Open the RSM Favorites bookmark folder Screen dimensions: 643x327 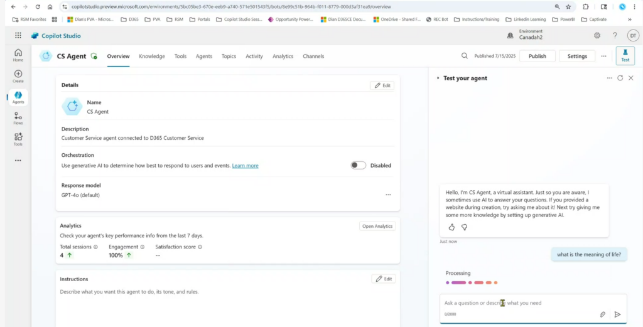(30, 19)
